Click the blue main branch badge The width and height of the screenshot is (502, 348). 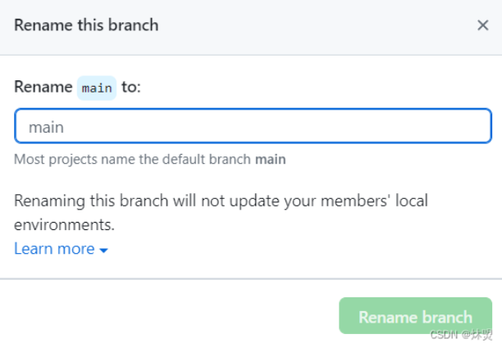tap(97, 88)
